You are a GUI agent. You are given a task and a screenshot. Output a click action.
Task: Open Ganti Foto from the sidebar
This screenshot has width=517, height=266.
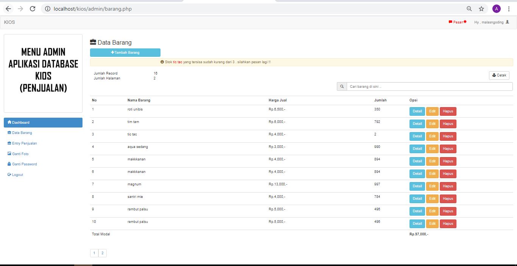pyautogui.click(x=20, y=154)
